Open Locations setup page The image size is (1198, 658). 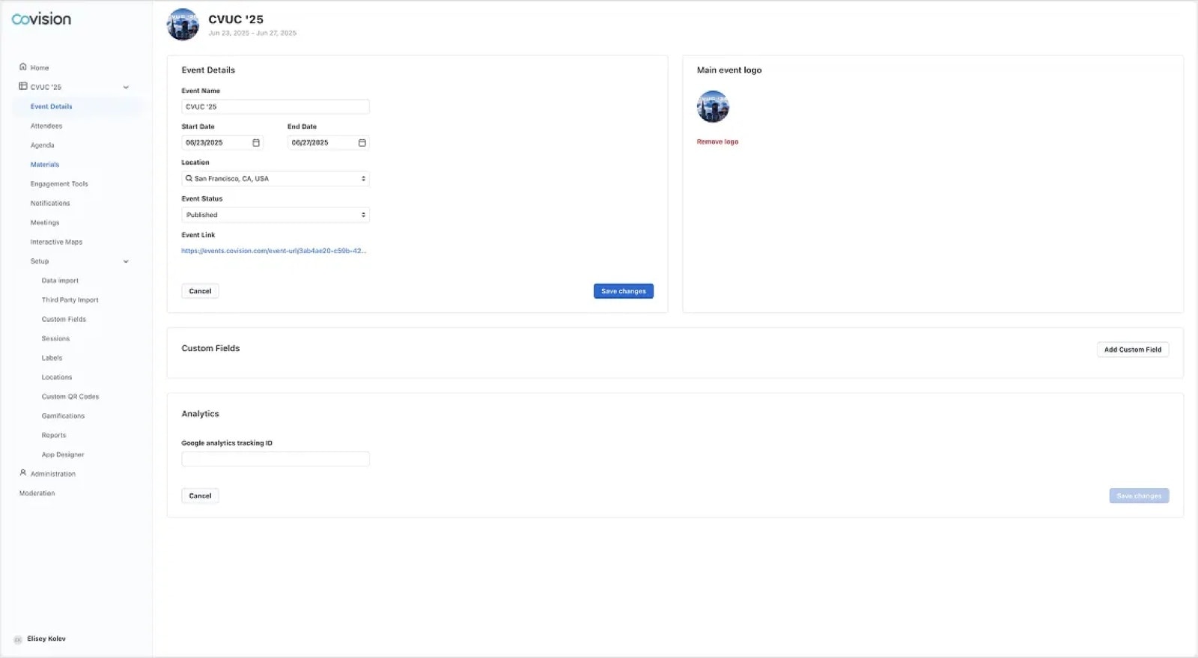[57, 377]
